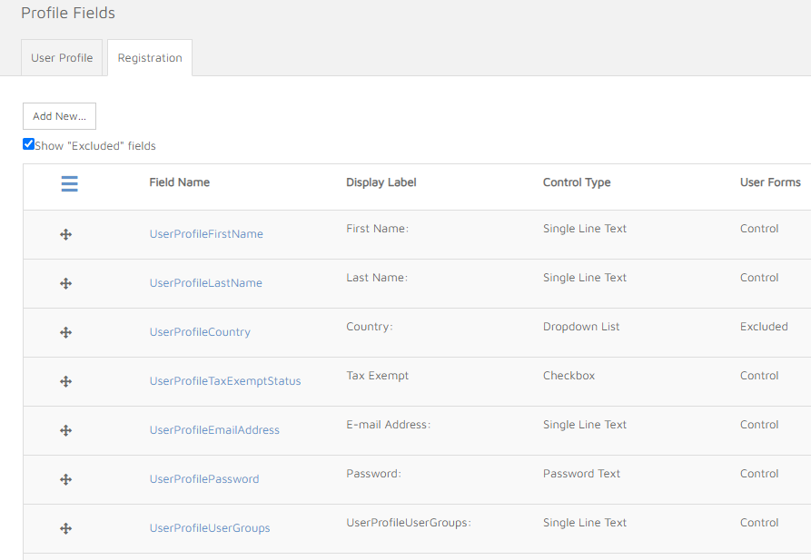Click the Field Name column header

tap(180, 182)
